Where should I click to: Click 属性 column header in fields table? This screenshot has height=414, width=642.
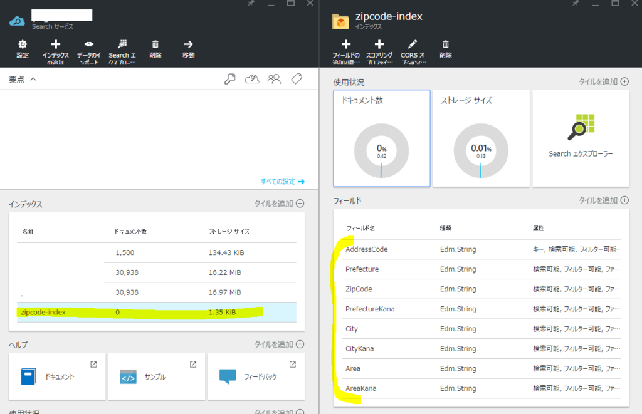(x=539, y=228)
